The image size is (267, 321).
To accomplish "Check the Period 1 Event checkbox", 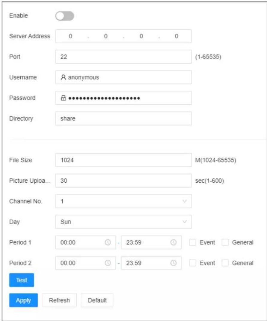I will (x=192, y=242).
